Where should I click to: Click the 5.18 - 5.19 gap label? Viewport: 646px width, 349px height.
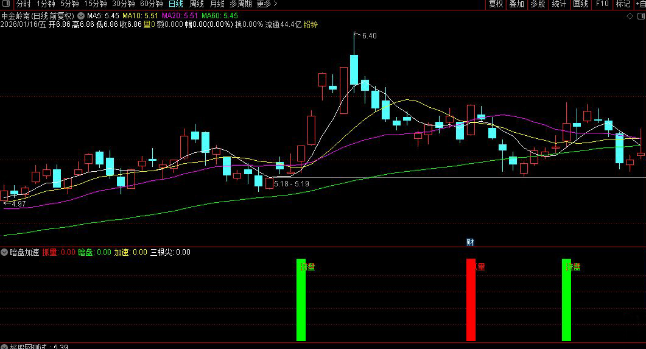click(x=292, y=184)
